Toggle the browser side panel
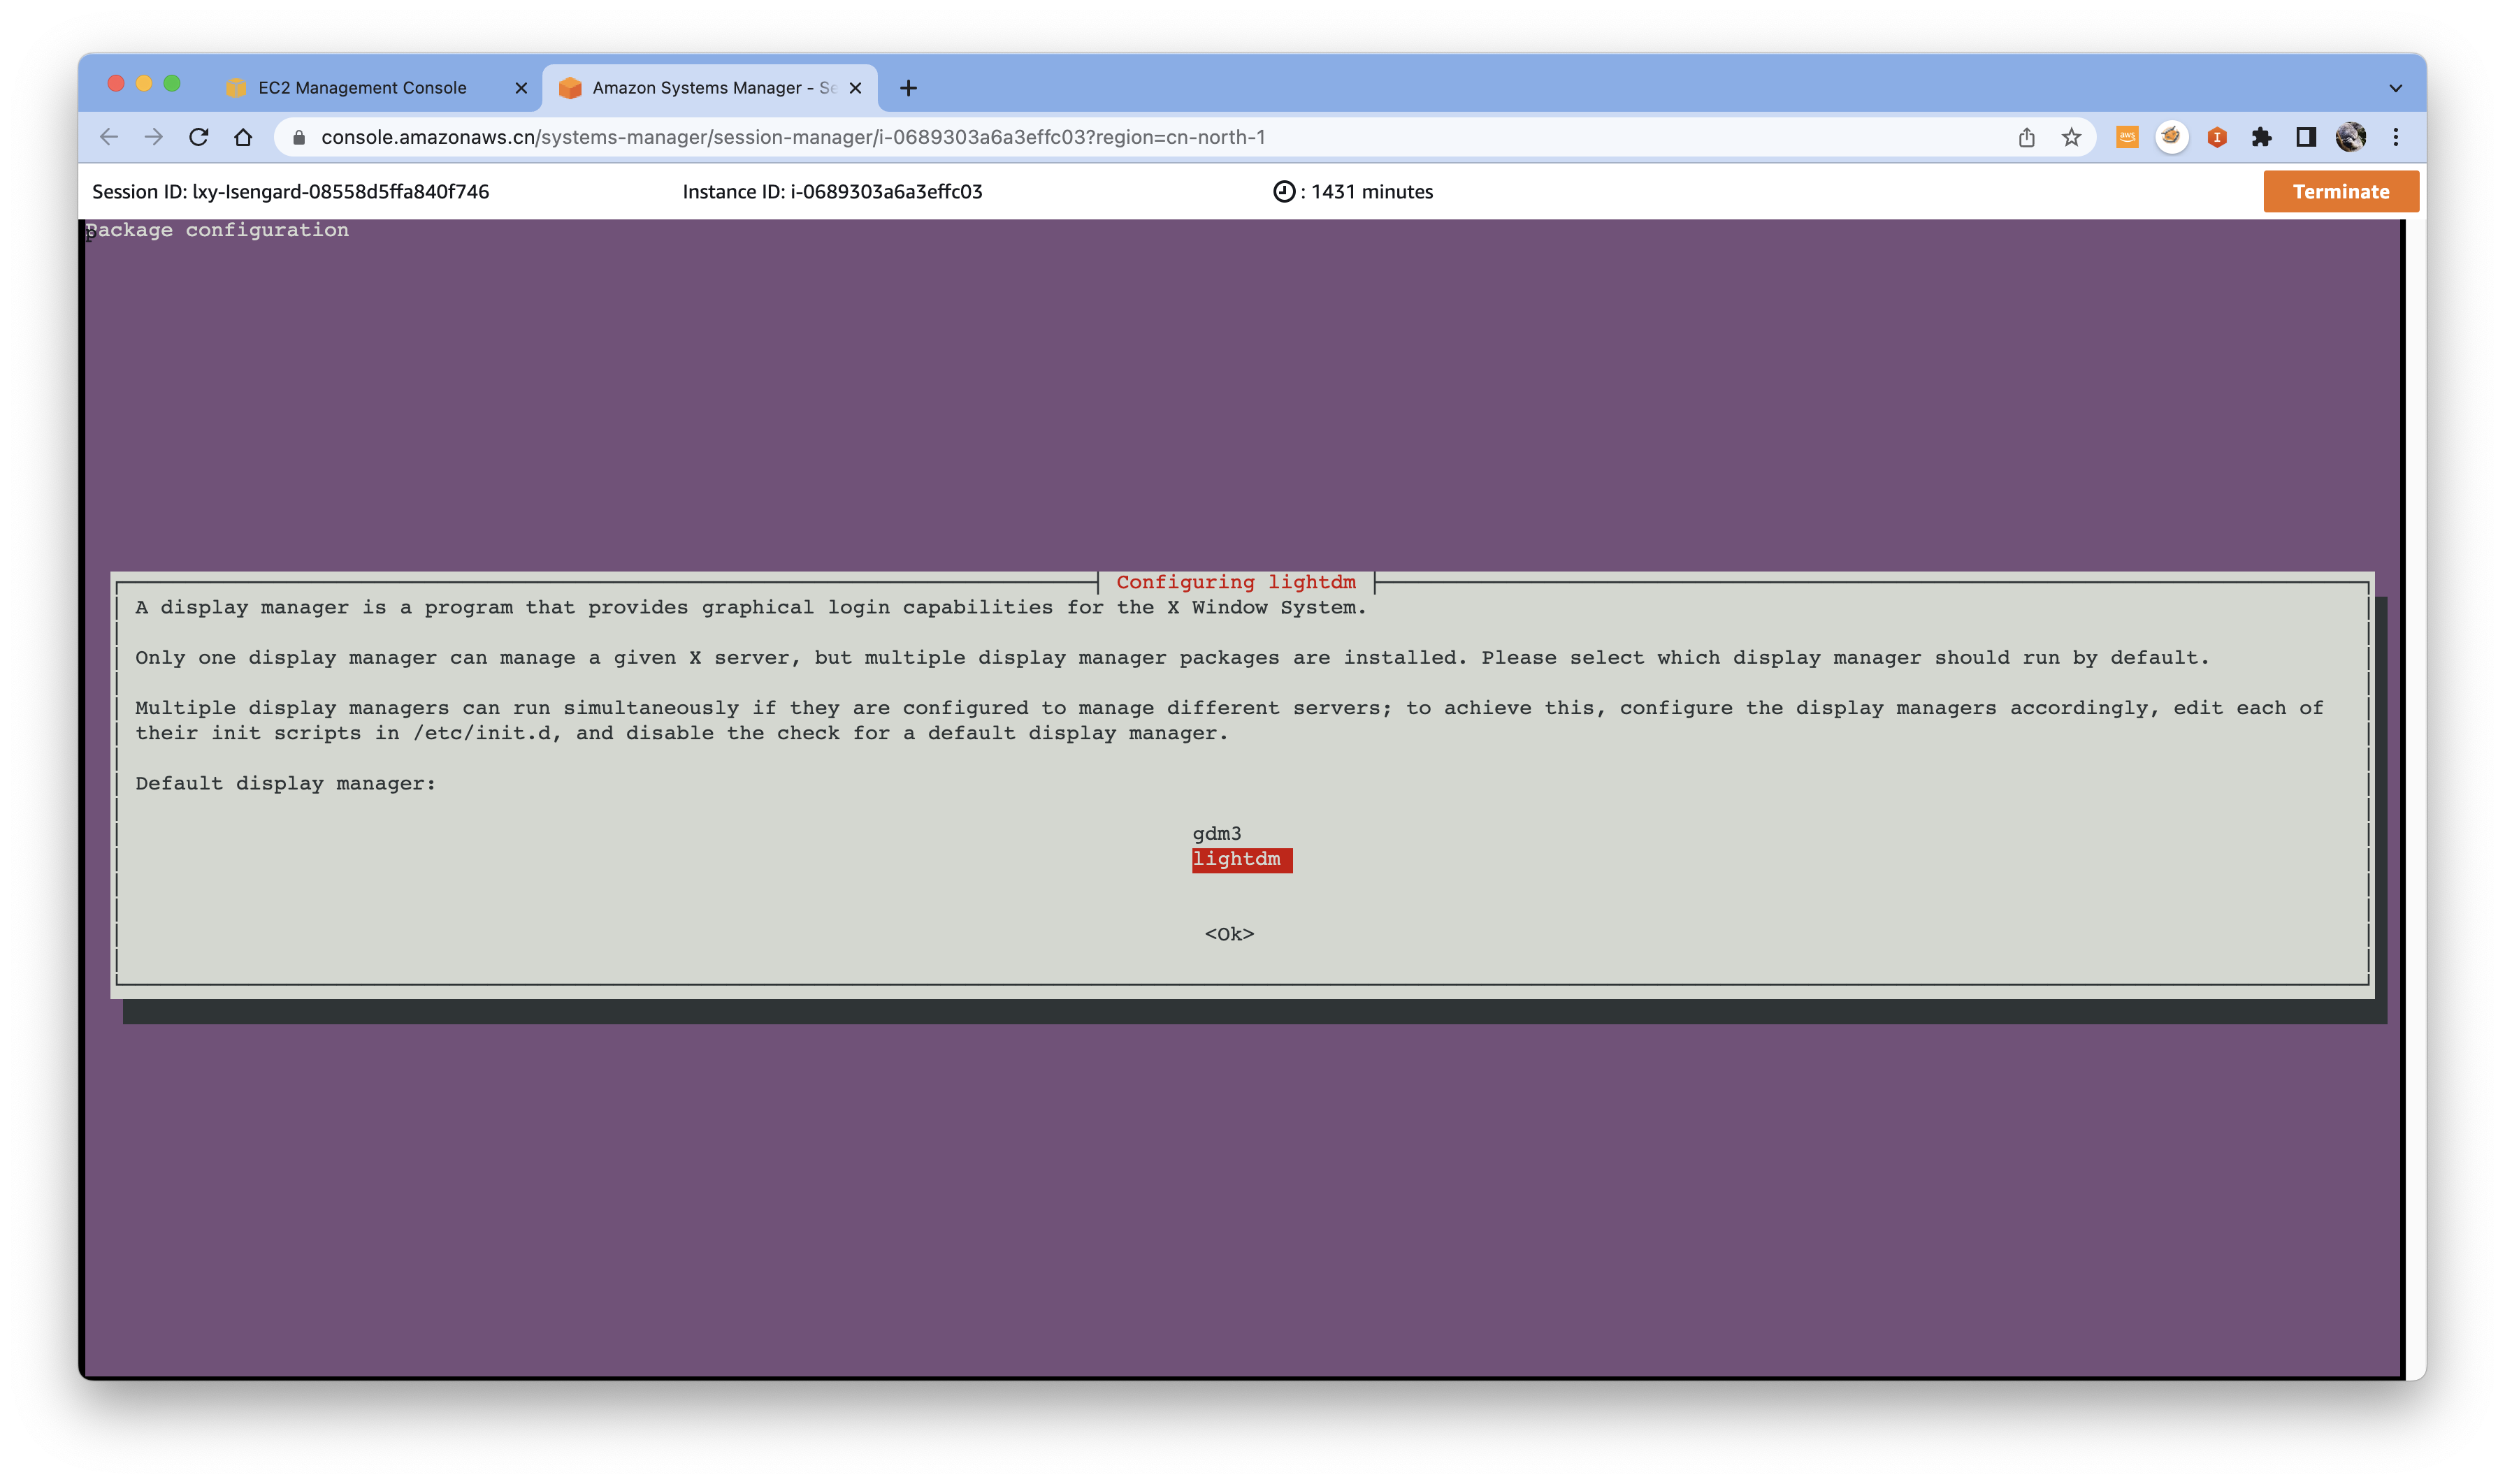This screenshot has height=1484, width=2505. (2306, 137)
